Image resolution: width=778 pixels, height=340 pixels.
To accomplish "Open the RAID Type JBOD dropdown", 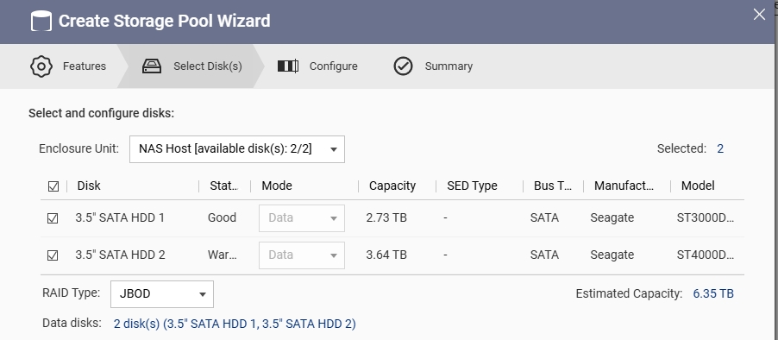I will (162, 294).
